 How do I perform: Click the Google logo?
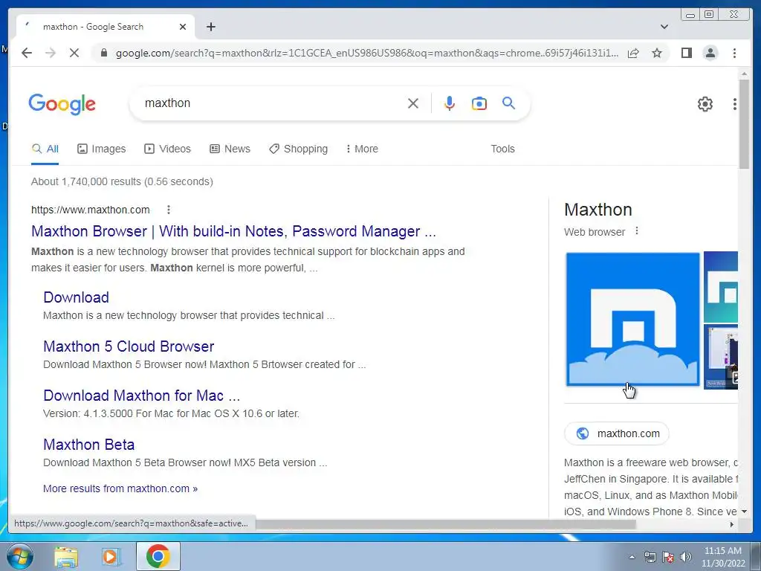pyautogui.click(x=62, y=104)
